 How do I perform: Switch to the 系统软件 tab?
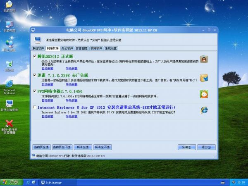[38, 48]
